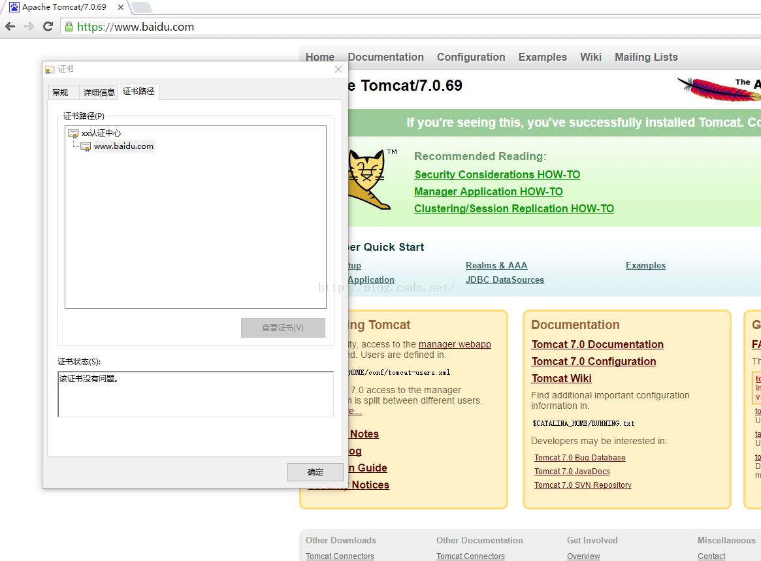Open Tomcat Connectors under Other Downloads
This screenshot has height=561, width=761.
[x=340, y=556]
